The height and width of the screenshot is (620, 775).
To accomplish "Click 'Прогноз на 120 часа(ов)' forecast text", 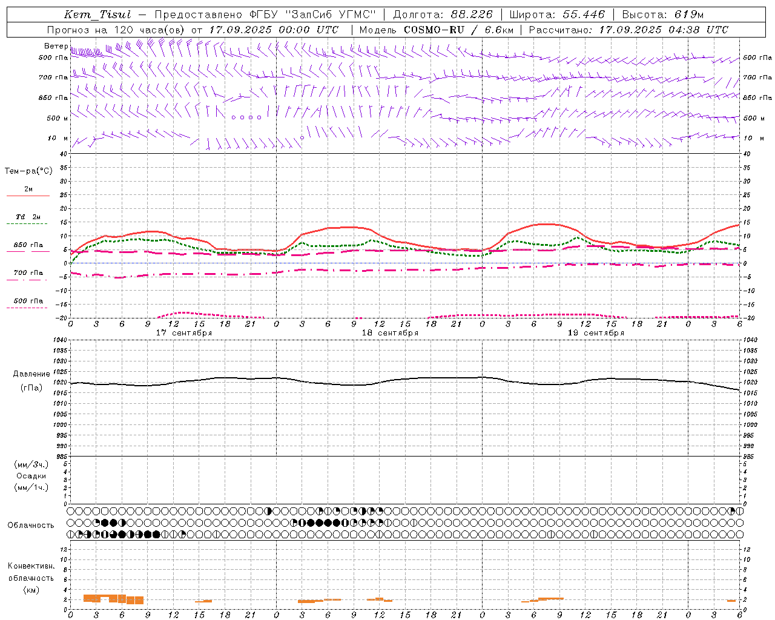I will coord(116,30).
